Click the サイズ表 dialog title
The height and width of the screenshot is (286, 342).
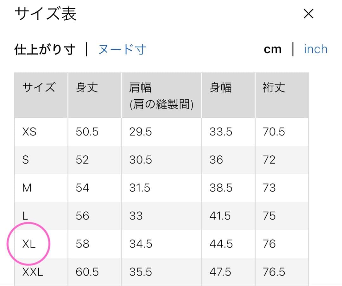click(46, 14)
